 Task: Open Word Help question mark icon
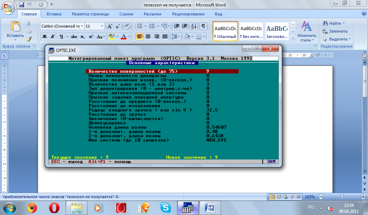(364, 13)
